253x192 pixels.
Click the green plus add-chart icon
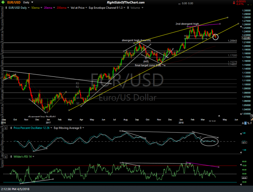pos(3,2)
